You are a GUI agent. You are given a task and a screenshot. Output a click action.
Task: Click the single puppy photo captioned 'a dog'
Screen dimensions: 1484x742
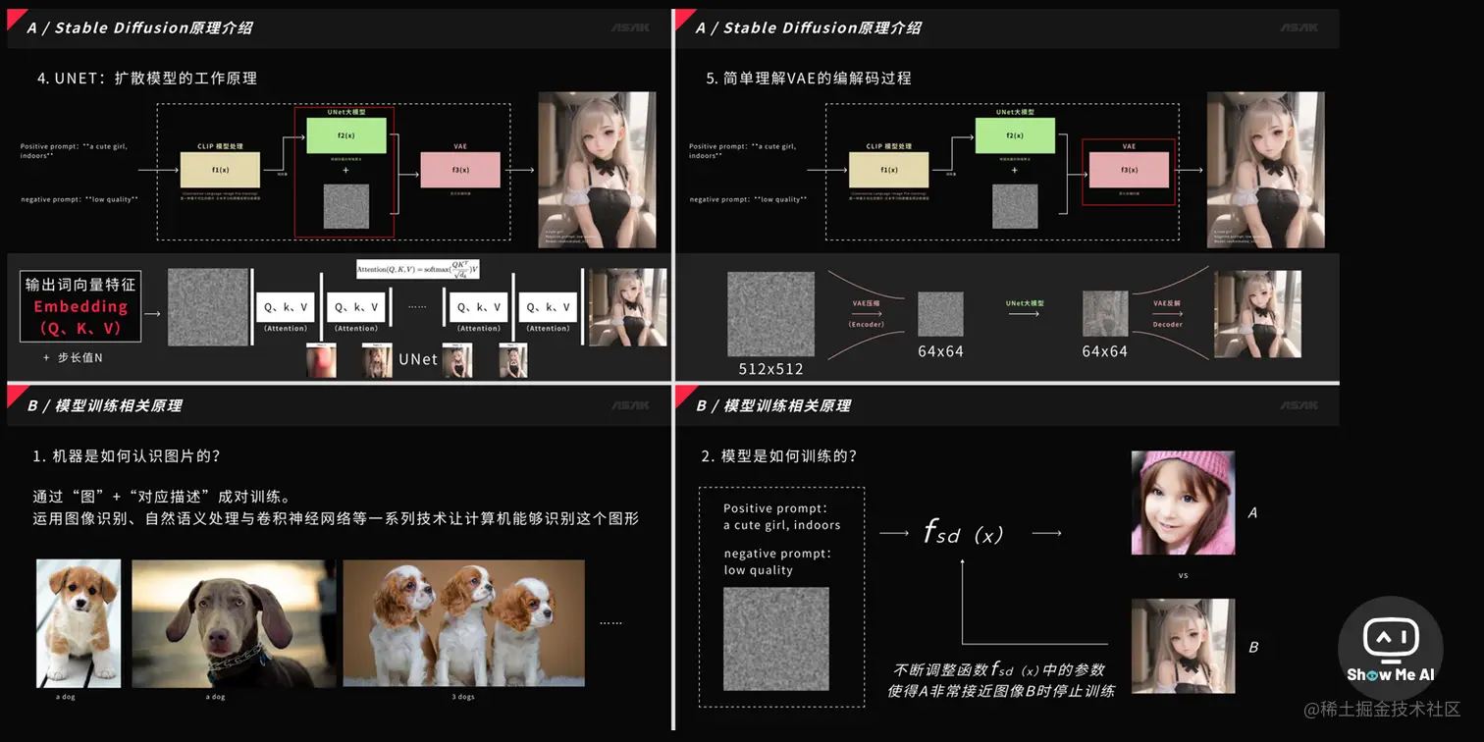(79, 623)
